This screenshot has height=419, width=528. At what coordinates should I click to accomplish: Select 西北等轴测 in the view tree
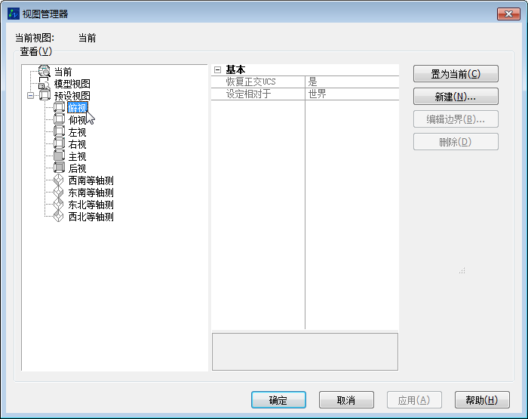pyautogui.click(x=91, y=217)
